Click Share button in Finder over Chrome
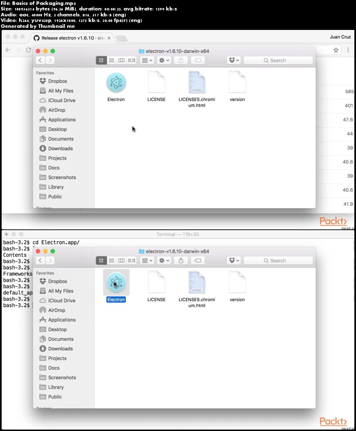Viewport: 356px width, 431px height. pos(181,60)
